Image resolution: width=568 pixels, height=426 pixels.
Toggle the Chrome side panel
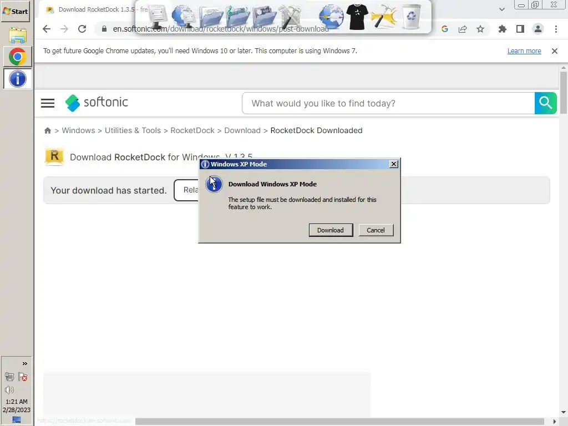[x=520, y=29]
